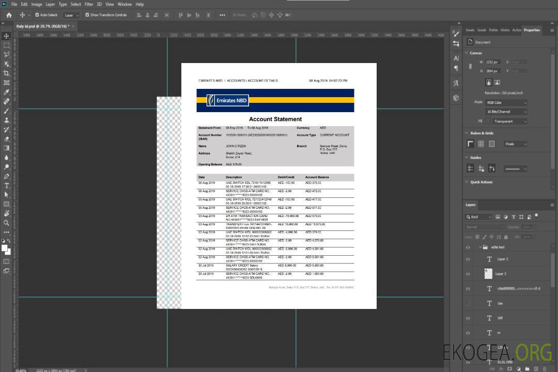The image size is (558, 372).
Task: Collapse the Quick Actions section
Action: coord(467,182)
